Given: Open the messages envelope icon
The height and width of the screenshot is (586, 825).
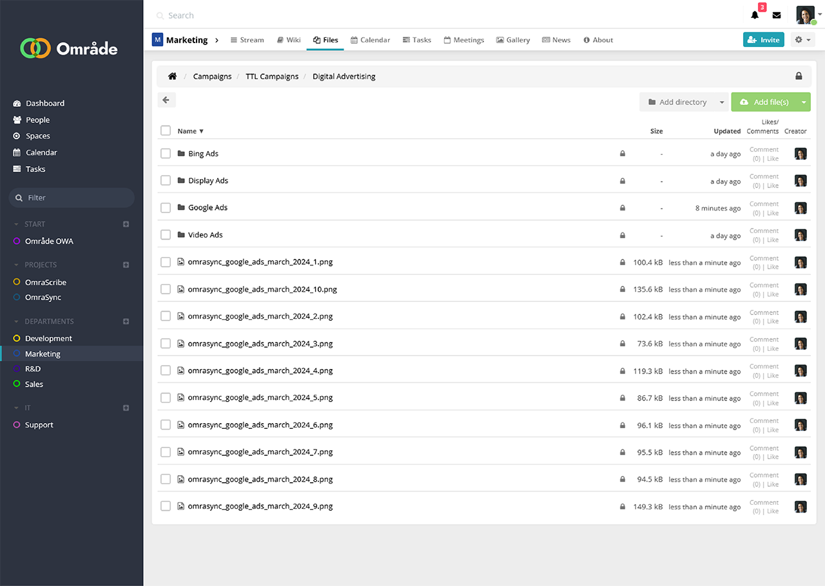Looking at the screenshot, I should [x=777, y=15].
